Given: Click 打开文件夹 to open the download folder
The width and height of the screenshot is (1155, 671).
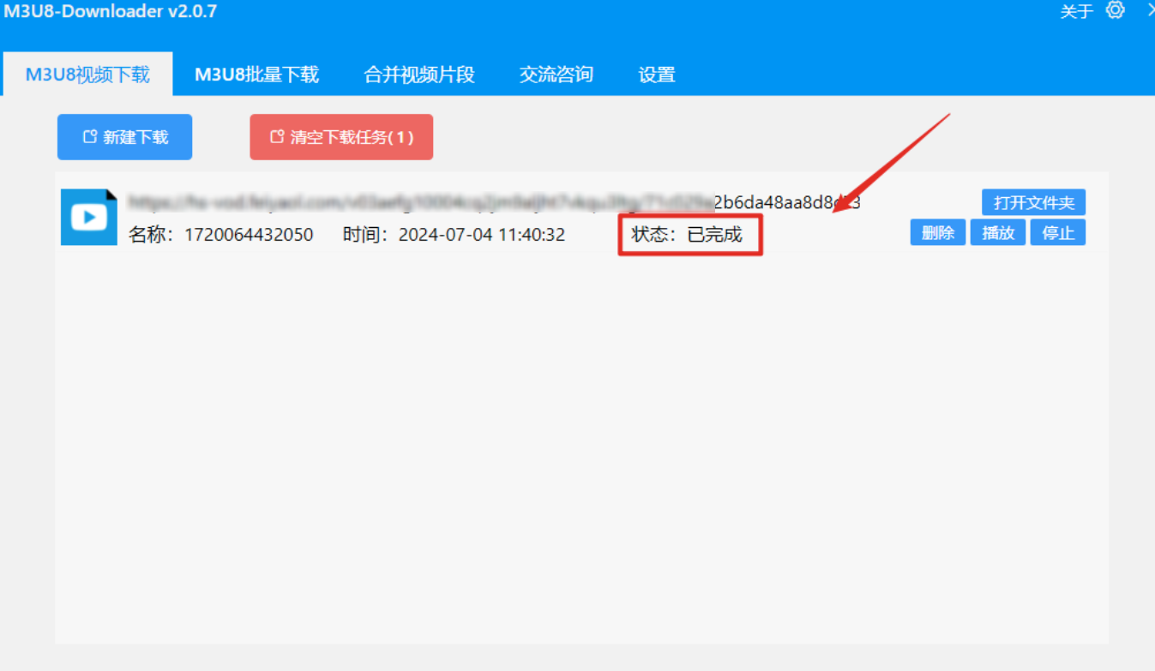Looking at the screenshot, I should (x=1033, y=202).
